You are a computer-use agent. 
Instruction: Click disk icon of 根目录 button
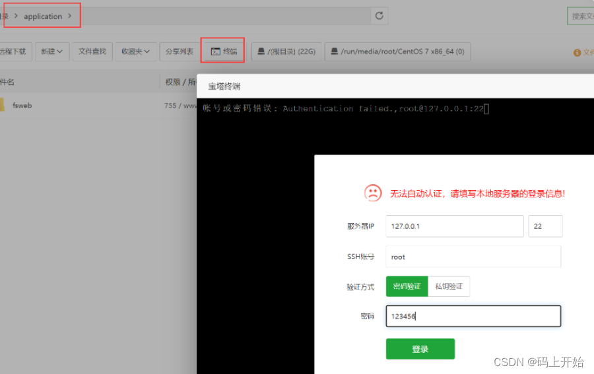(261, 51)
